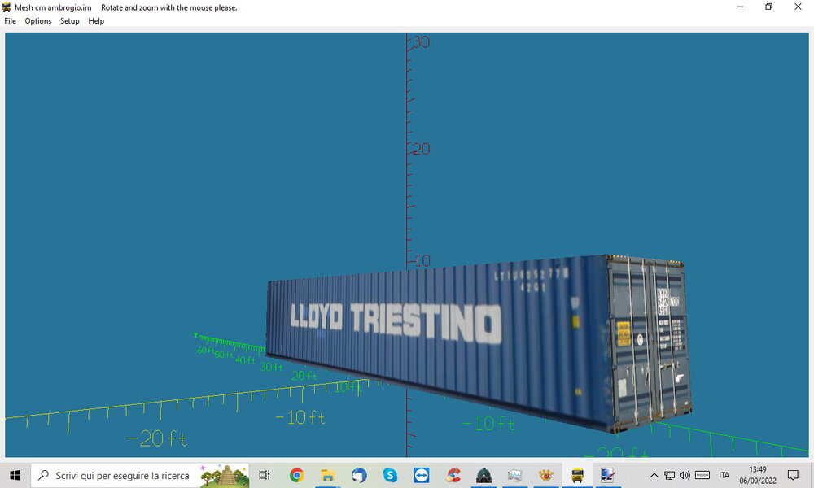Open the File menu

click(x=10, y=21)
